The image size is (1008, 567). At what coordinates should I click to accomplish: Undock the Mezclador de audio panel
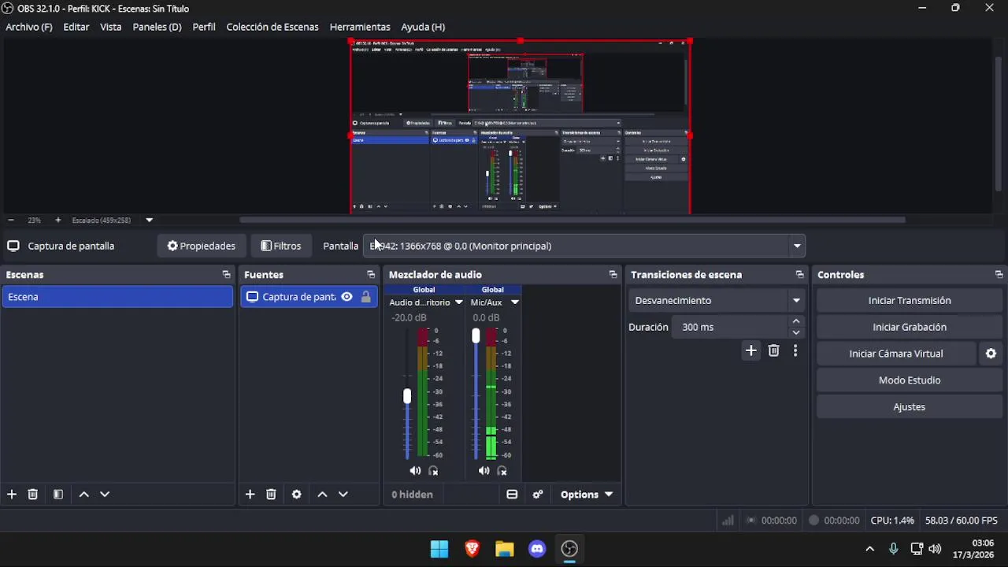(613, 275)
